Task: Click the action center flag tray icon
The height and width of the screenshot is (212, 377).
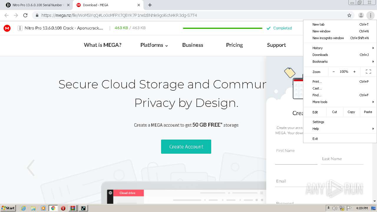Action: pos(349,208)
